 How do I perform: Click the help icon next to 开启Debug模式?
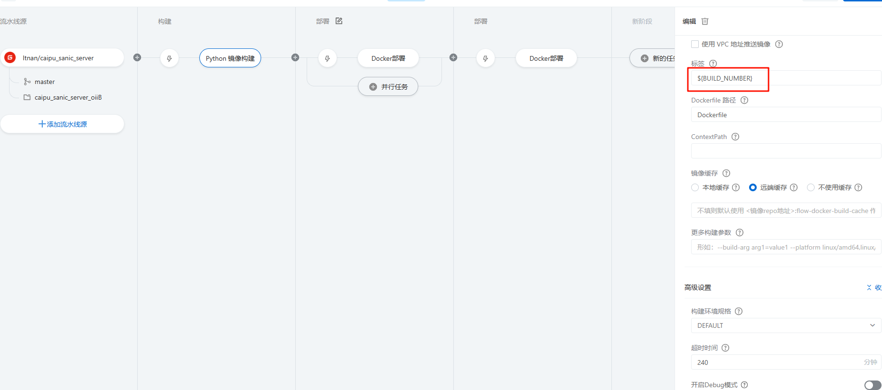tap(744, 385)
